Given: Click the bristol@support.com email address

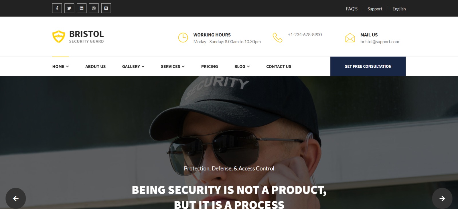Looking at the screenshot, I should (x=380, y=42).
